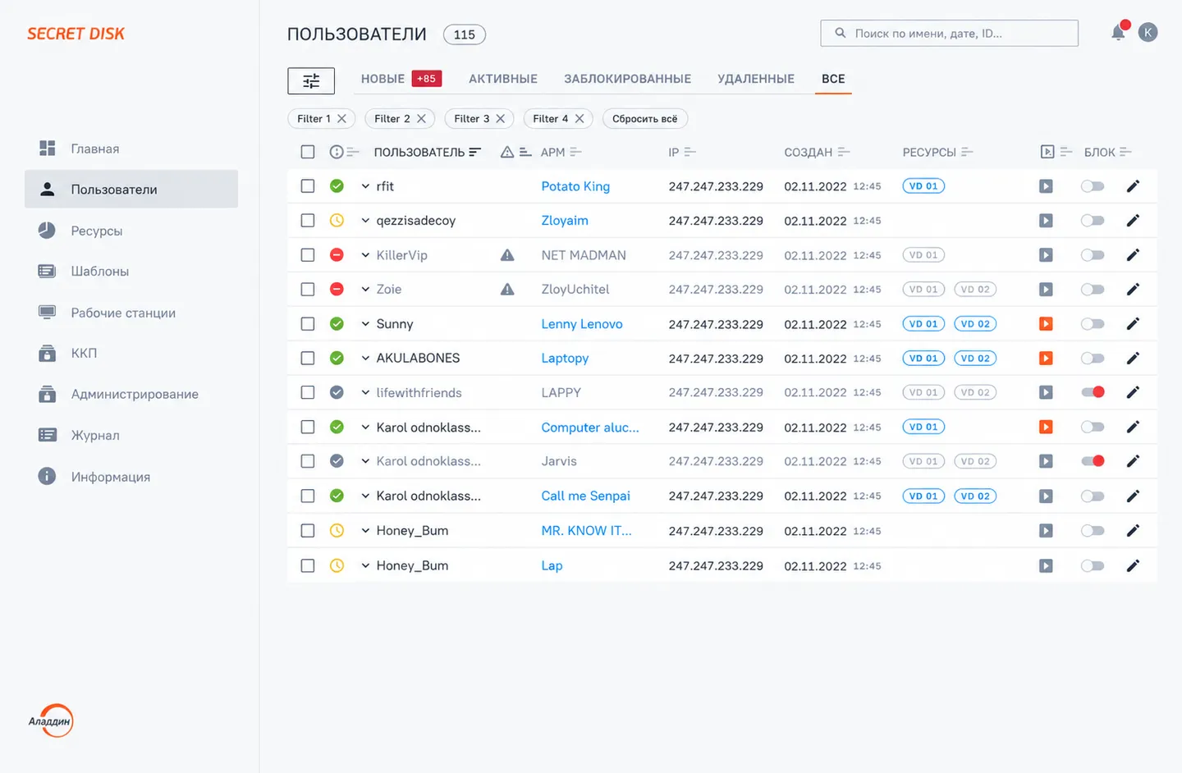Click the green status icon for rfit

click(337, 186)
